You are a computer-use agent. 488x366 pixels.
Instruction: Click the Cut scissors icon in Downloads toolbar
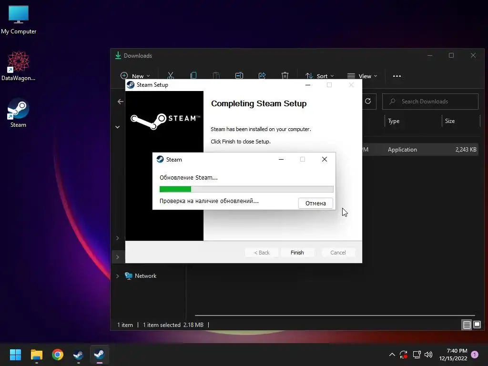pyautogui.click(x=171, y=76)
